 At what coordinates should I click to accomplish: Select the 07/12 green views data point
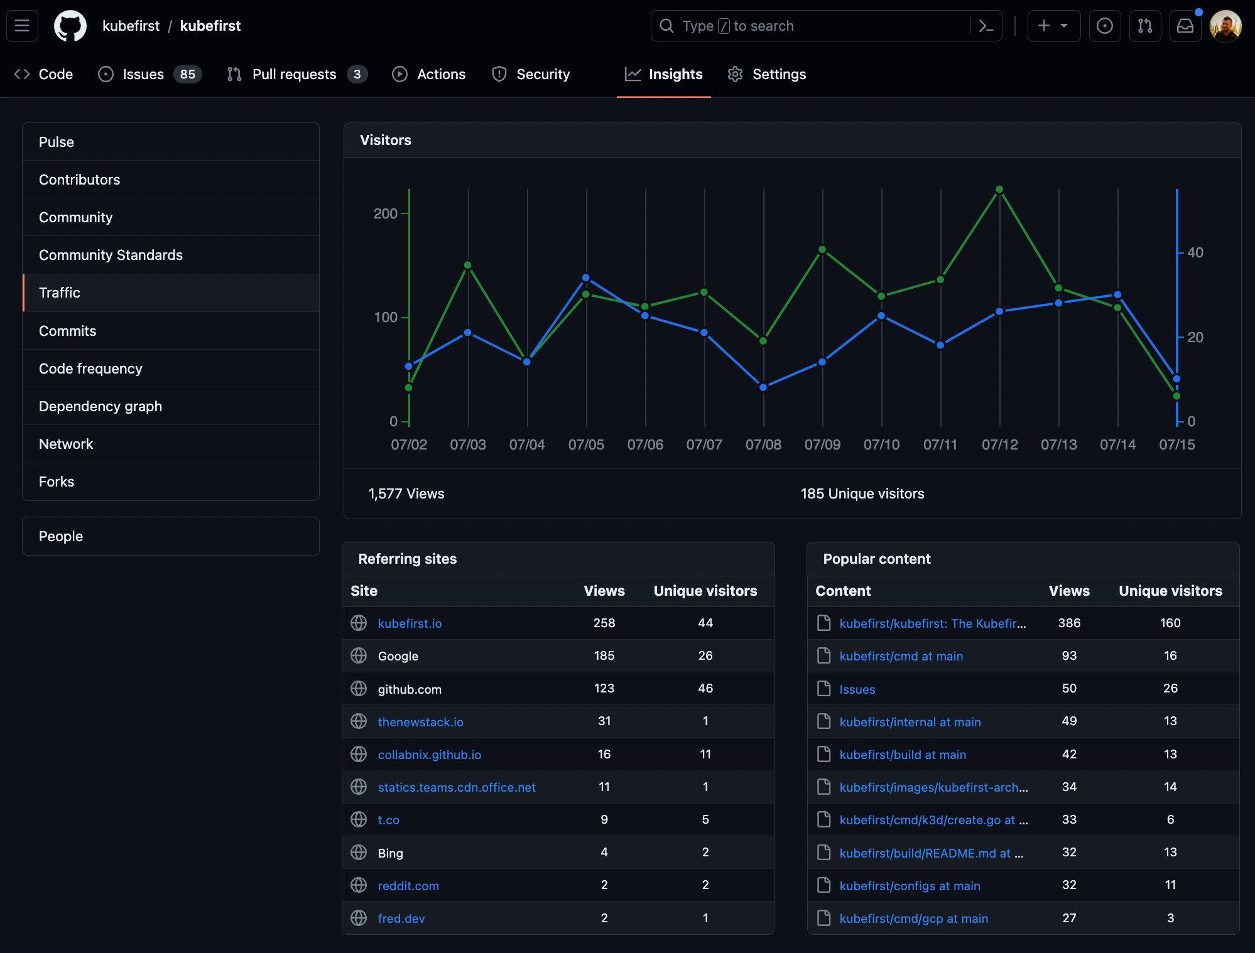pyautogui.click(x=999, y=189)
